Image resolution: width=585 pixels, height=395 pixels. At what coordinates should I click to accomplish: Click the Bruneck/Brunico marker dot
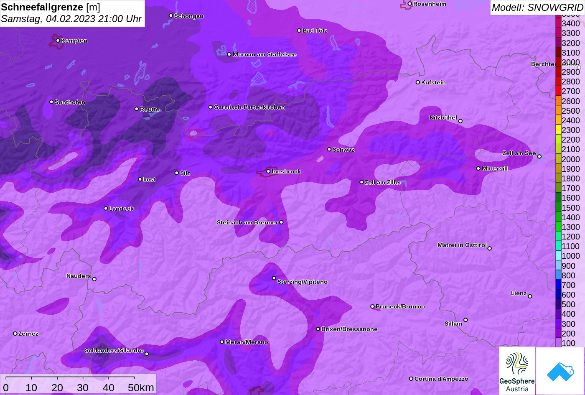click(x=373, y=306)
